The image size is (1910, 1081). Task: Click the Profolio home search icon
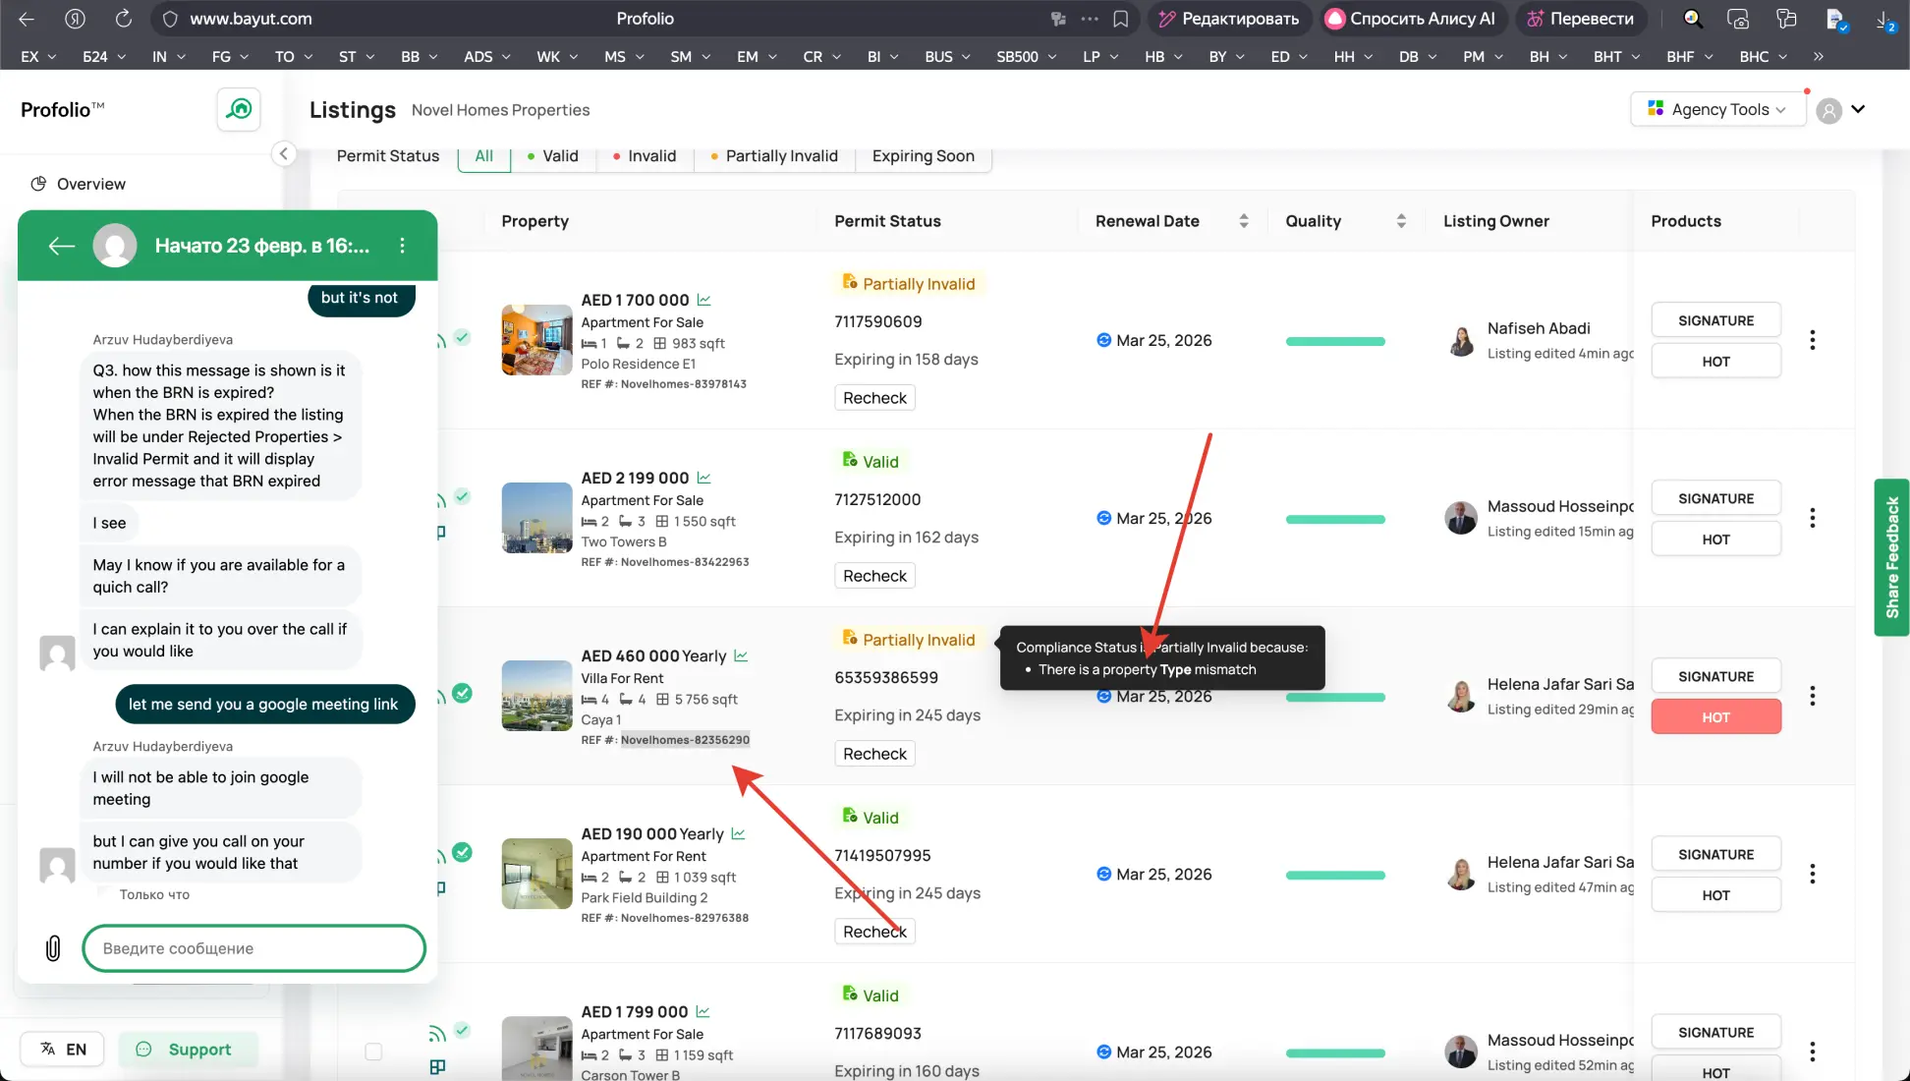239,109
